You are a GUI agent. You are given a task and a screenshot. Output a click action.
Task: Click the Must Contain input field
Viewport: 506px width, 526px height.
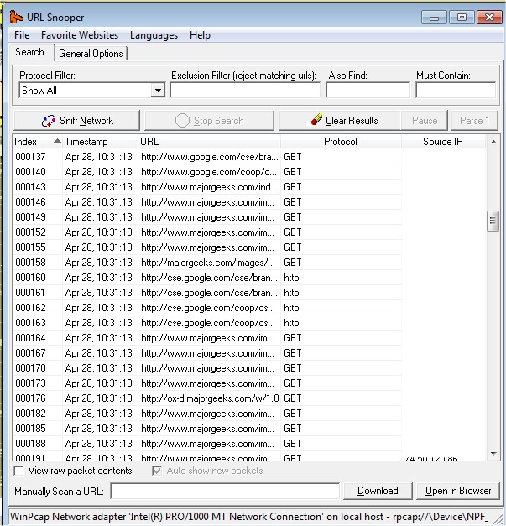456,91
